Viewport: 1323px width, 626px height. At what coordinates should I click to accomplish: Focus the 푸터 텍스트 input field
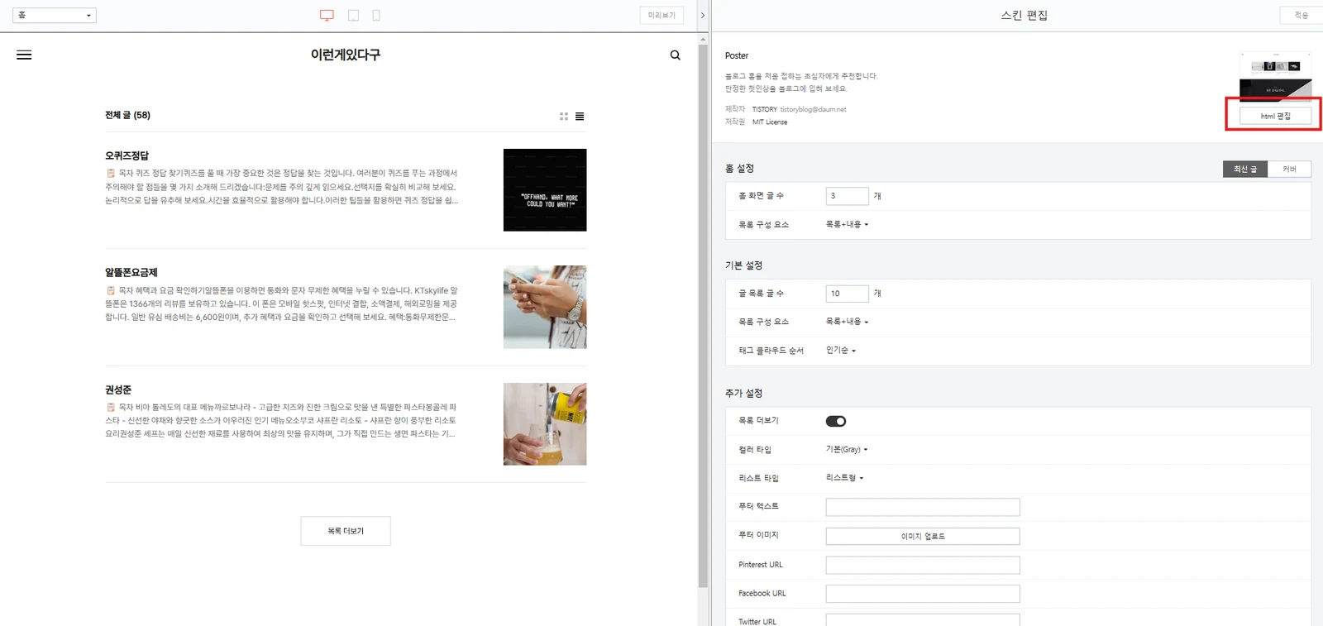click(923, 507)
